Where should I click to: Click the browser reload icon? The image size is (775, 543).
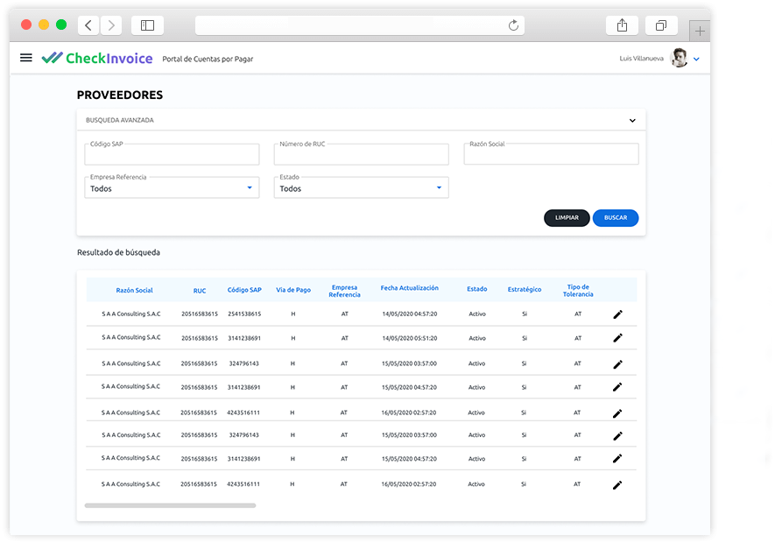pos(514,25)
